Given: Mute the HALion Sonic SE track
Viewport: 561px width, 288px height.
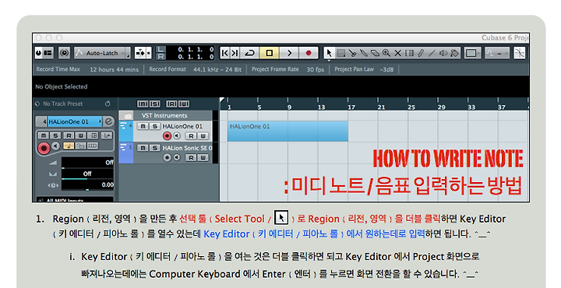Looking at the screenshot, I should [143, 148].
